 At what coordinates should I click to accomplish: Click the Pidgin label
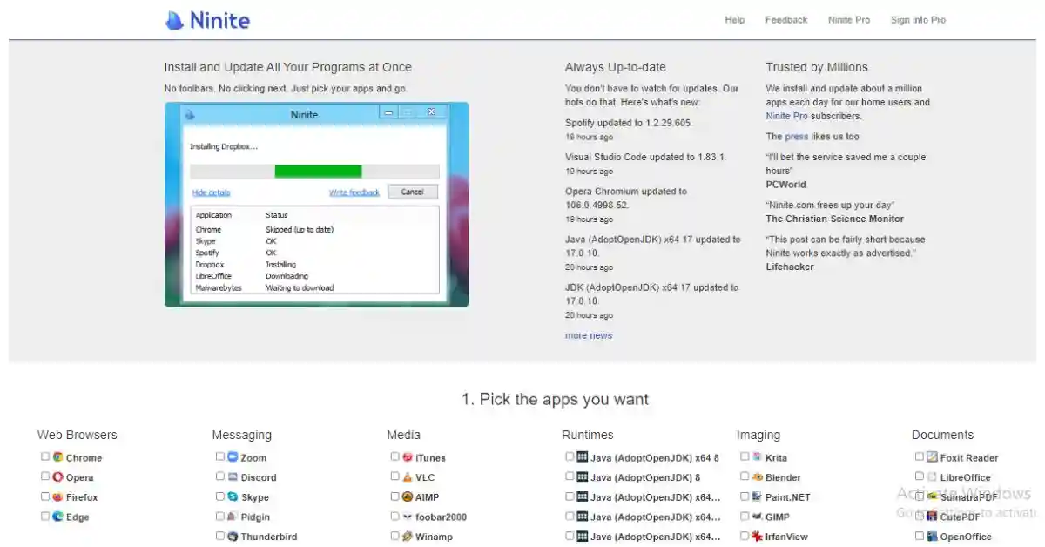pyautogui.click(x=255, y=517)
